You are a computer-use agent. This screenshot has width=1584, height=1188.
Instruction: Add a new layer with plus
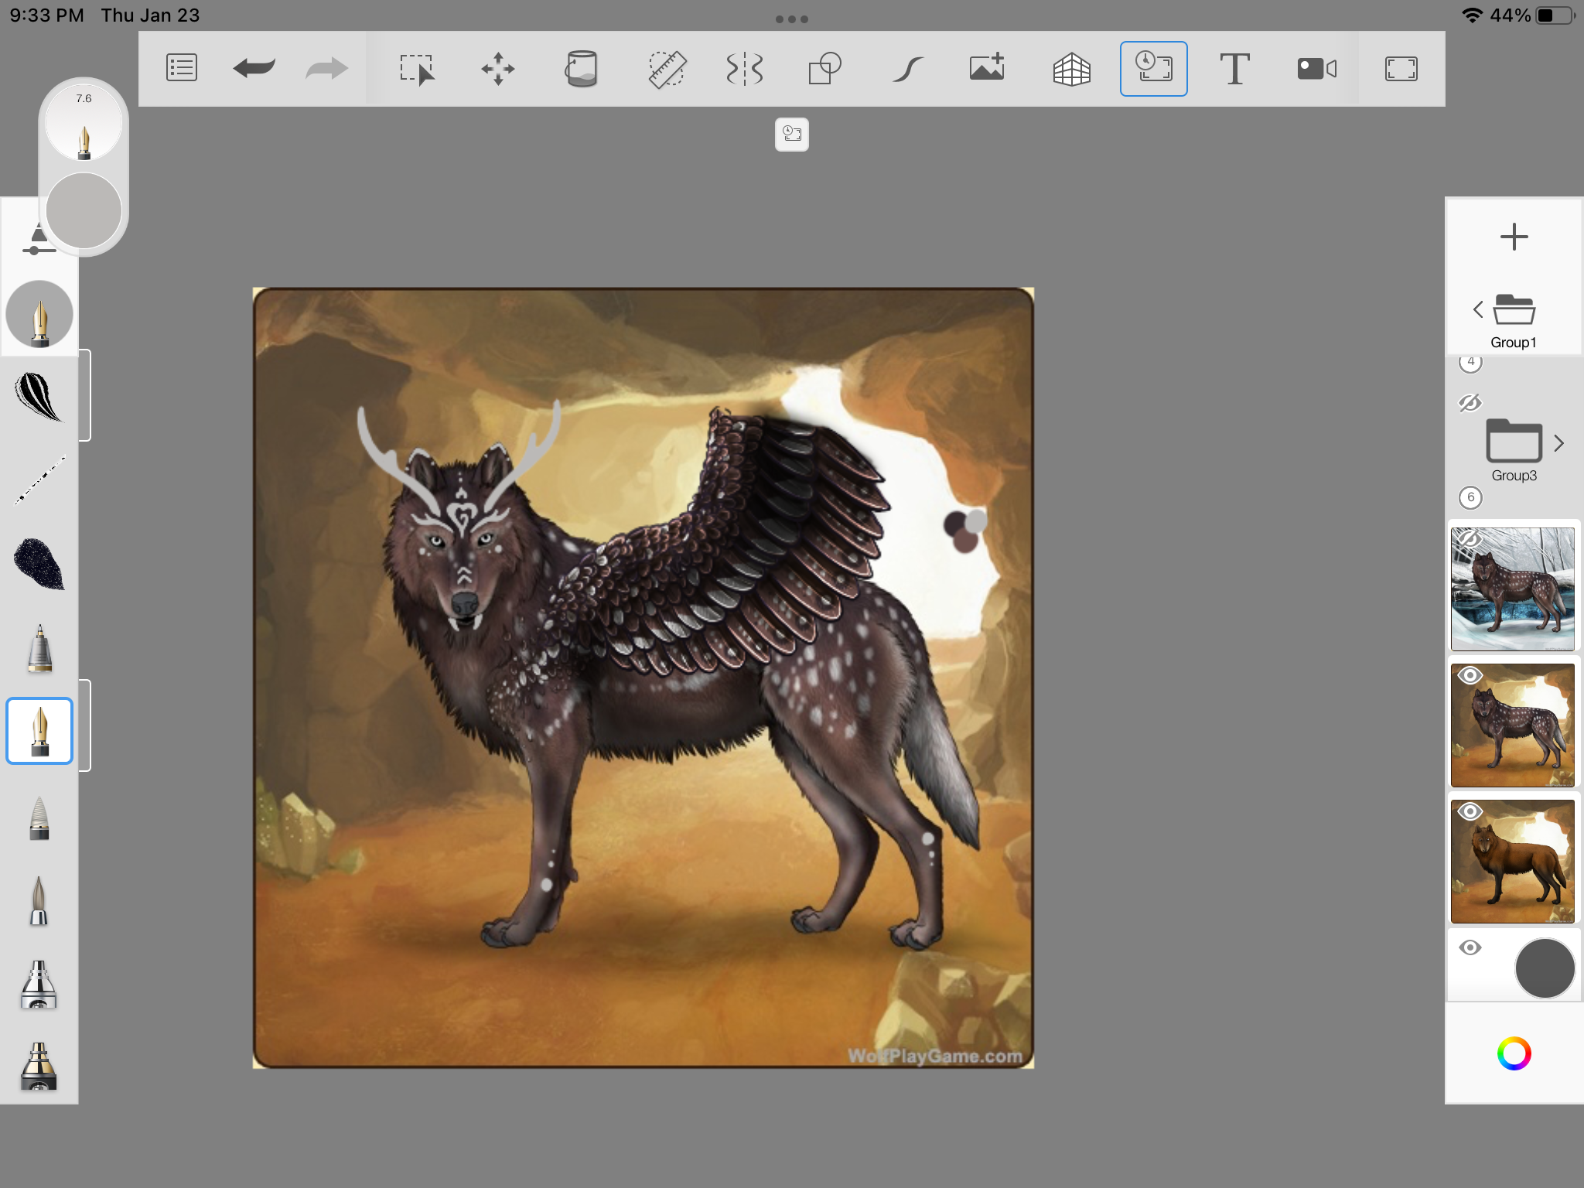[1514, 237]
